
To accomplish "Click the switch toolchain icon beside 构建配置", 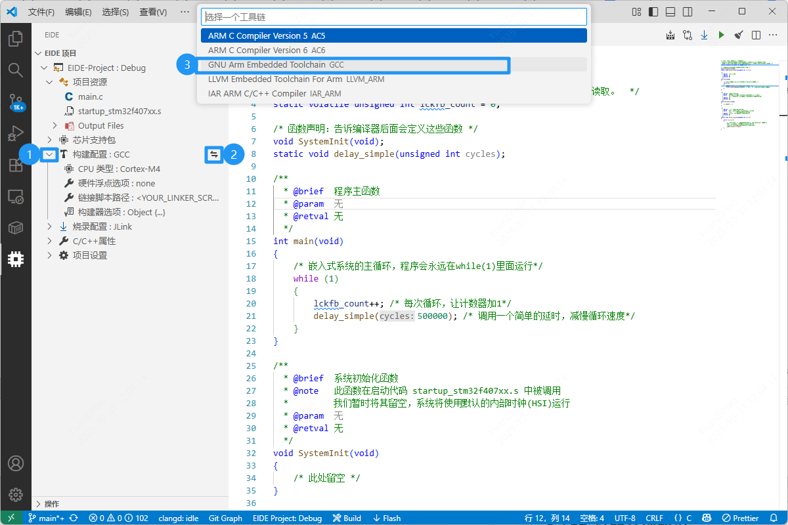I will (213, 154).
